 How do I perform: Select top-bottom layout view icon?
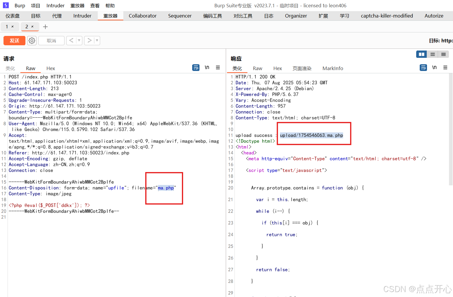[433, 54]
